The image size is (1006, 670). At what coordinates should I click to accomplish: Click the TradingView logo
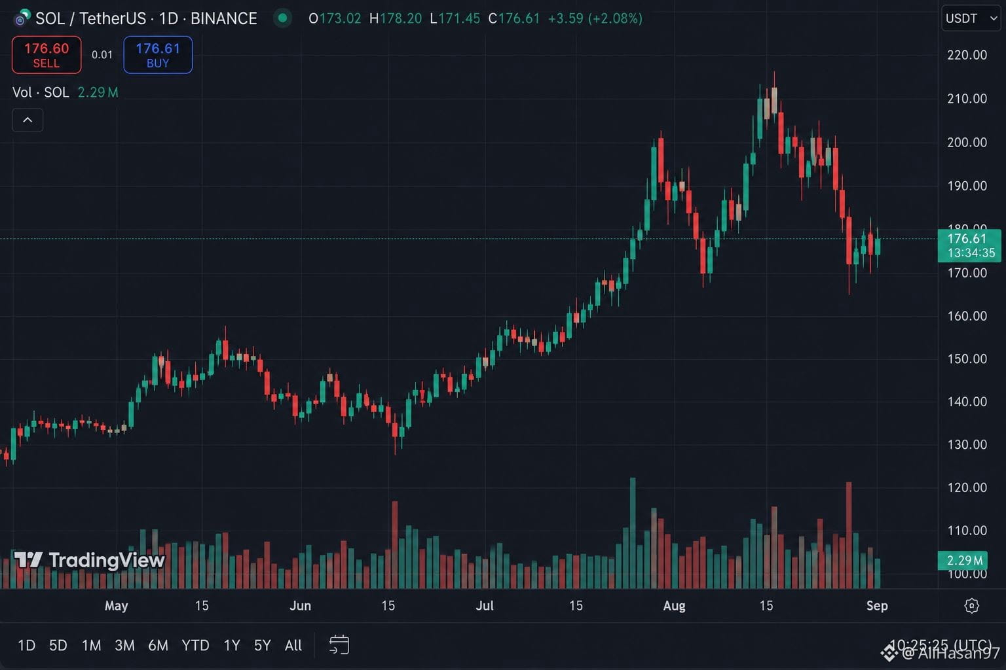click(89, 560)
